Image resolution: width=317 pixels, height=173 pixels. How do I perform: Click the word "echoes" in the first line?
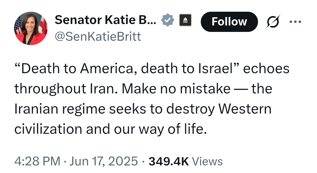[x=266, y=68]
